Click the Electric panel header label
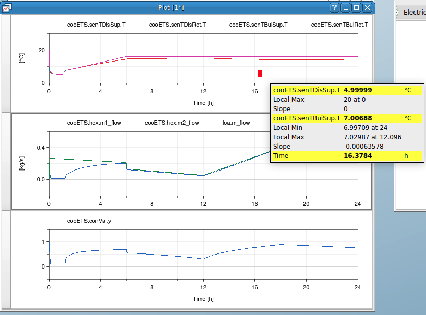The height and width of the screenshot is (315, 426). pyautogui.click(x=414, y=12)
